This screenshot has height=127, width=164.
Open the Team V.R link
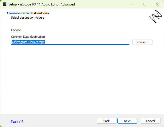[17, 122]
